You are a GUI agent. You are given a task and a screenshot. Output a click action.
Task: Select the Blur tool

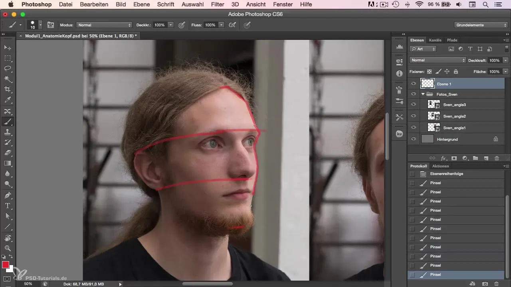click(8, 174)
